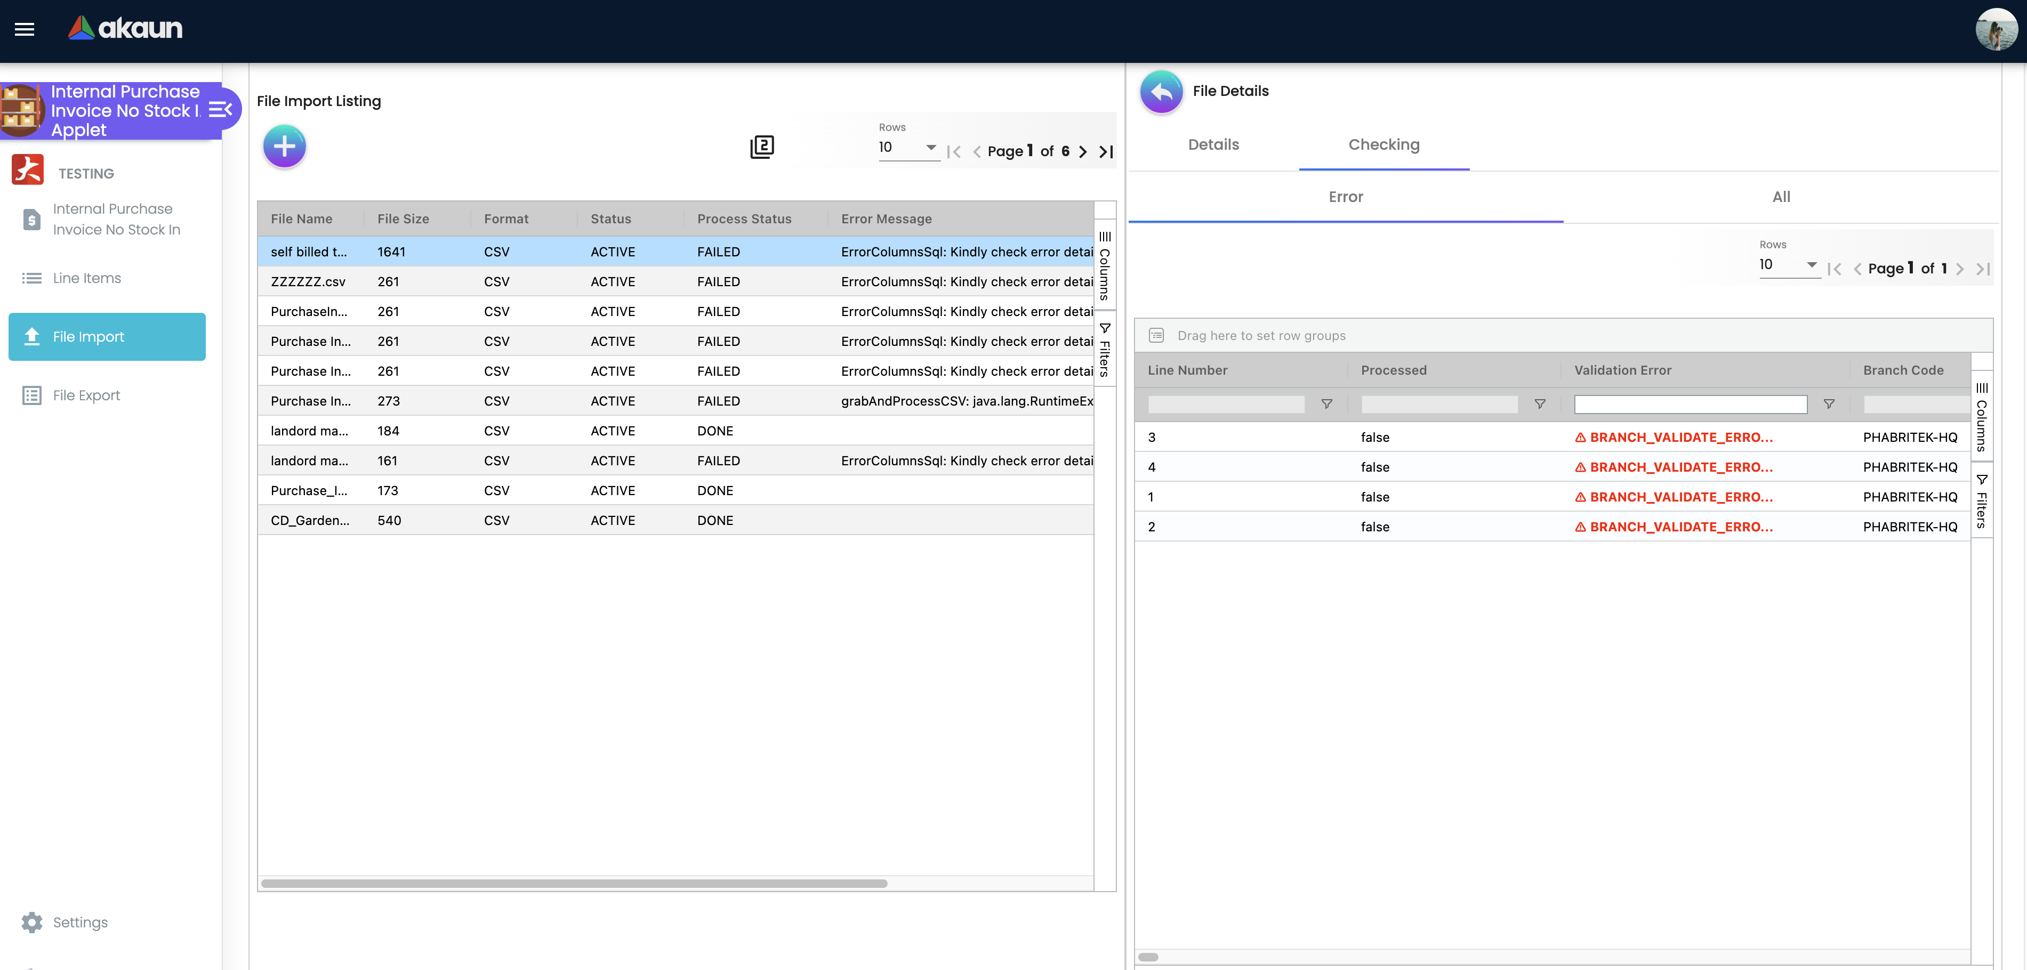Open the user profile avatar
Screen dimensions: 2027x970
coord(1996,29)
